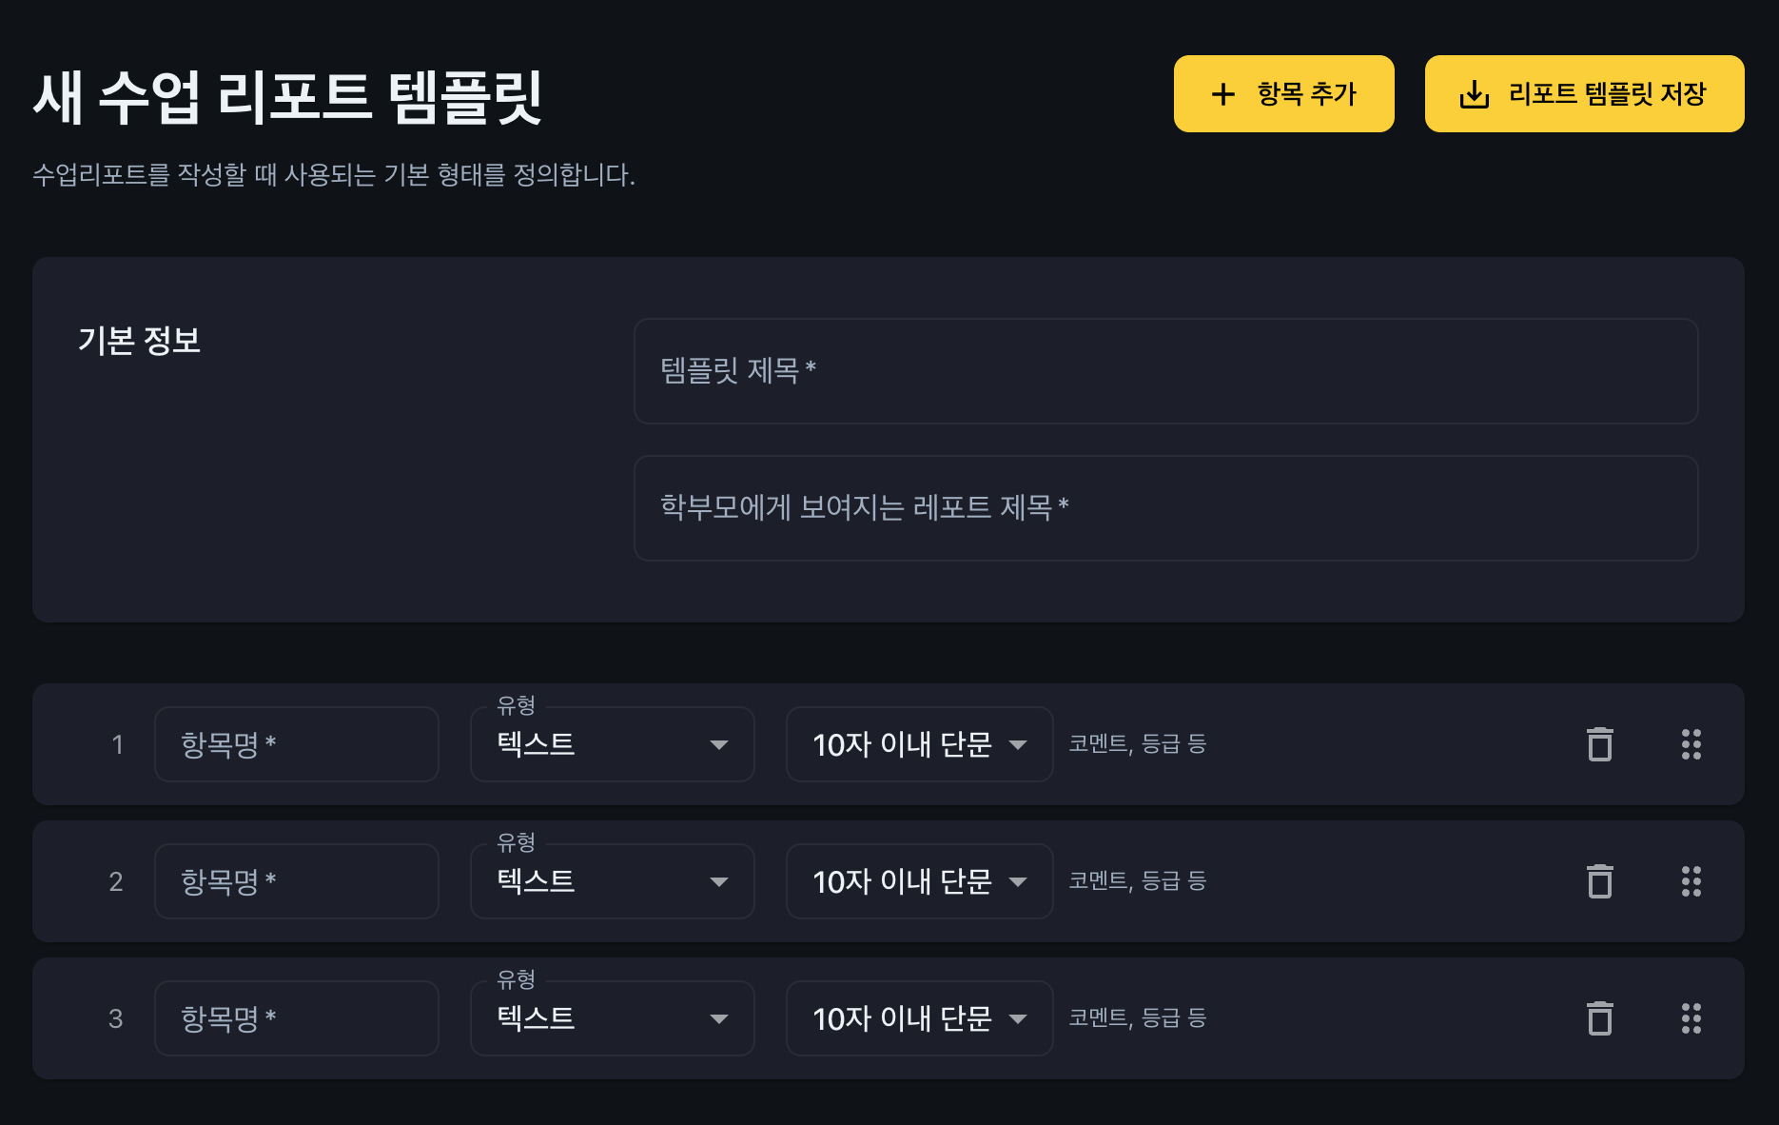Viewport: 1779px width, 1125px height.
Task: Click the download icon in 리포트 템플릿 저장
Action: pyautogui.click(x=1474, y=94)
